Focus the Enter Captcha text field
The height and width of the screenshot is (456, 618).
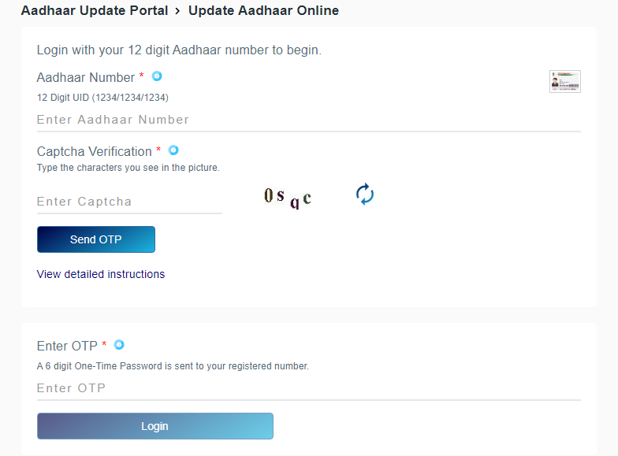(x=129, y=202)
